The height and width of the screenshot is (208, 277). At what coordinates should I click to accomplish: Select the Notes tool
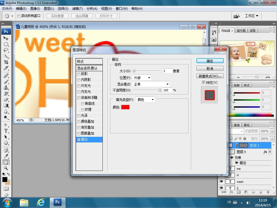click(6, 150)
